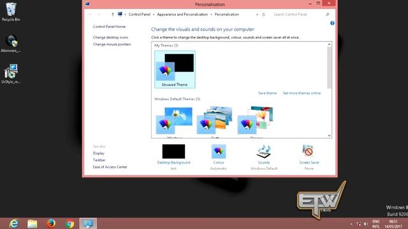Select the UxStyle installer desktop icon
Viewport: 408px width, 229px height.
click(x=11, y=74)
